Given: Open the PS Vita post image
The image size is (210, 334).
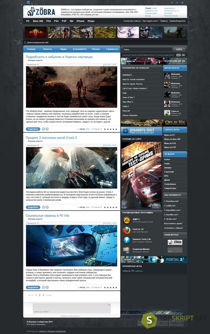Looking at the screenshot, I should click(71, 245).
